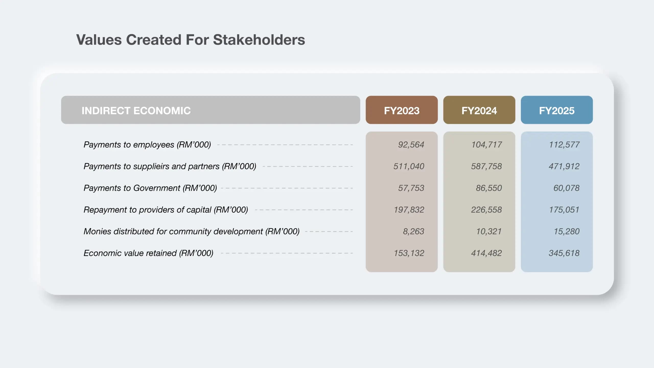This screenshot has height=368, width=654.
Task: Click the value 414,482 under FY2024
Action: (487, 253)
